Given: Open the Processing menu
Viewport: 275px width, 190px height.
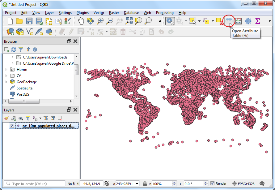Looking at the screenshot, I should (x=164, y=13).
